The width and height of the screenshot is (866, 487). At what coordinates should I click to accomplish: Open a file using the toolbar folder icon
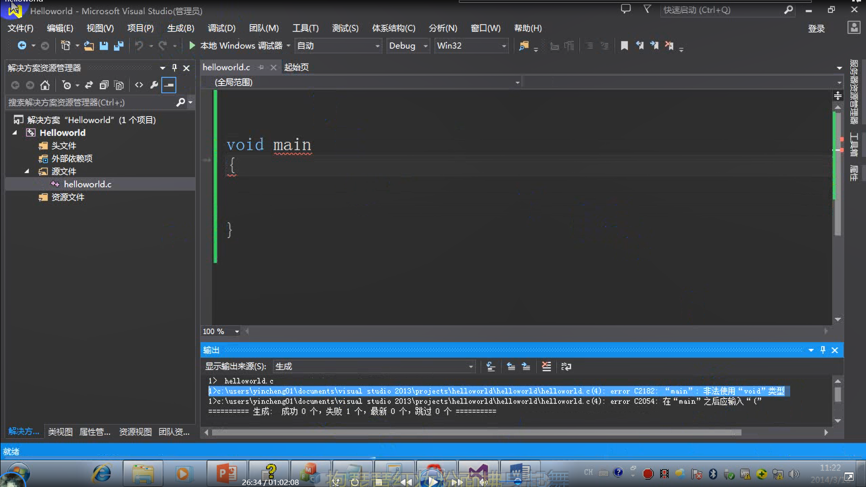pyautogui.click(x=89, y=46)
